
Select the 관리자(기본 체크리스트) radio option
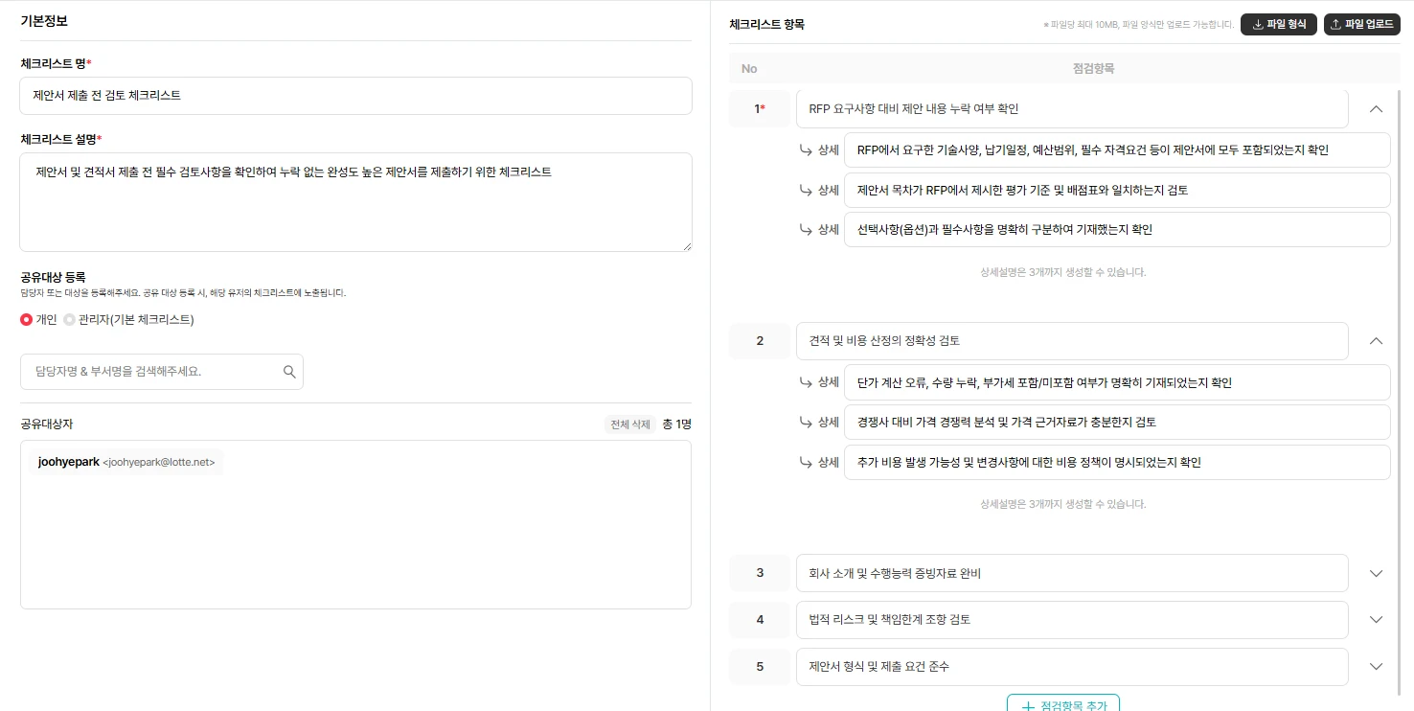[70, 320]
